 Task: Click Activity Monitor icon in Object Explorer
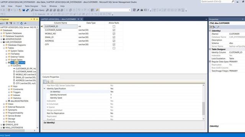(25, 23)
